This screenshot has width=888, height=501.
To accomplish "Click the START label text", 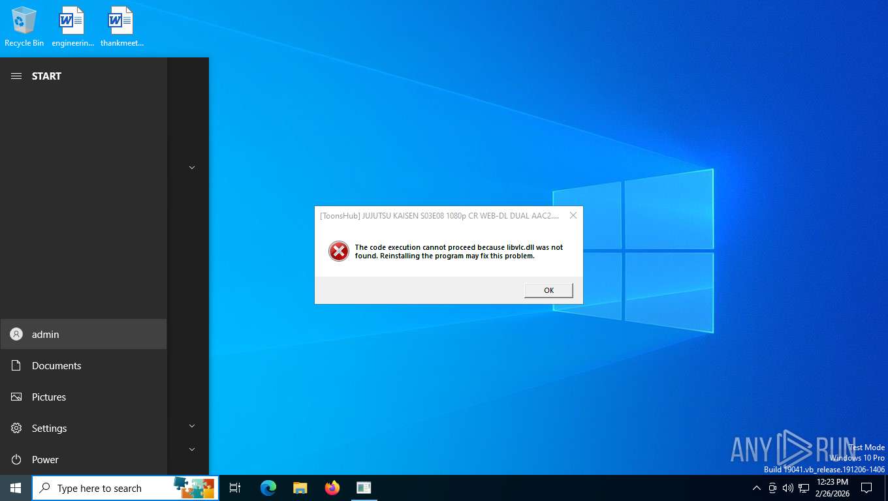I will pyautogui.click(x=46, y=76).
